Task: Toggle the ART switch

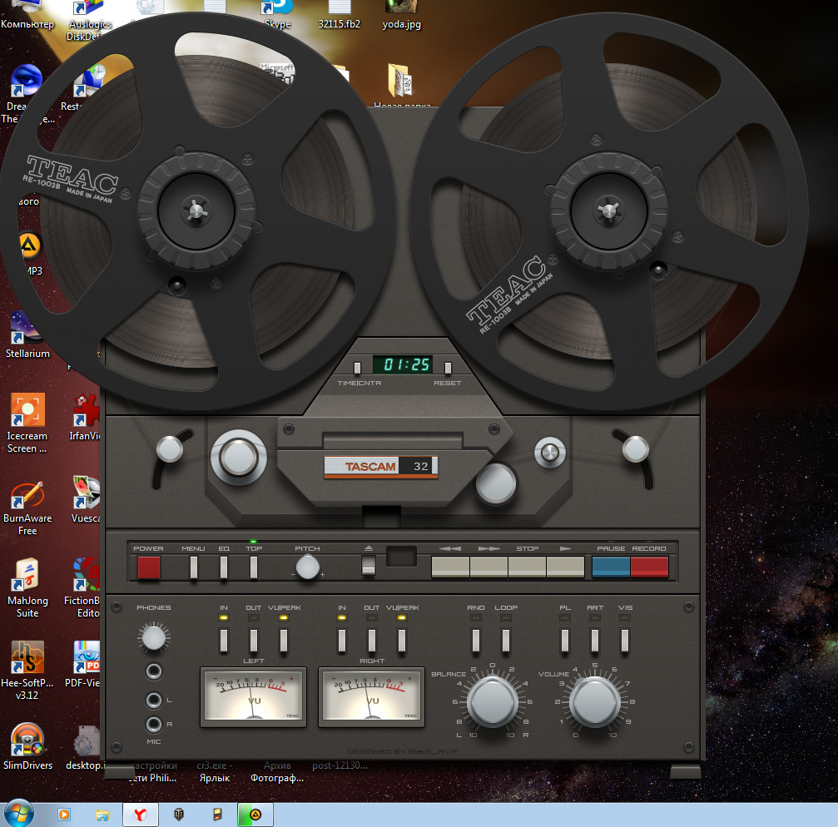Action: (x=595, y=641)
